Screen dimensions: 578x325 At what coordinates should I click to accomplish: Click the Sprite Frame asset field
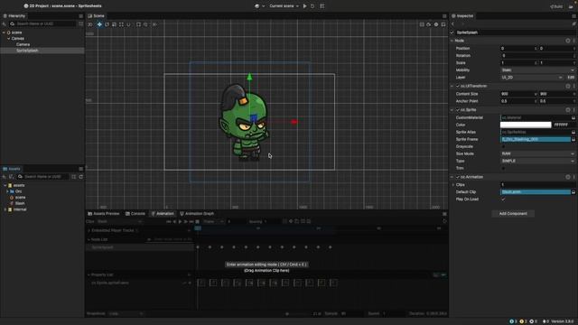[536, 139]
